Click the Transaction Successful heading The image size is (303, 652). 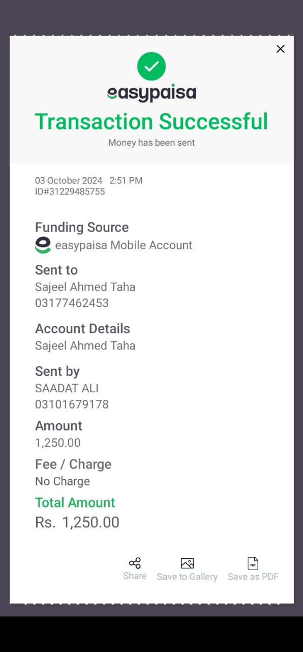coord(151,122)
